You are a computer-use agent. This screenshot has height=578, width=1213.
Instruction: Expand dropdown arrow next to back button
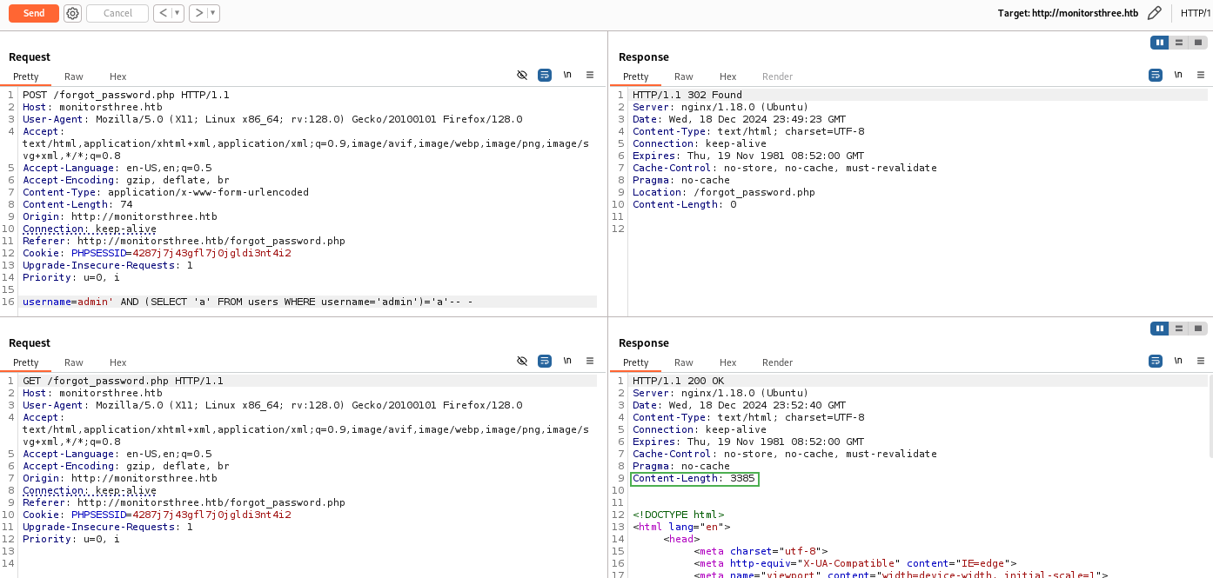(178, 13)
